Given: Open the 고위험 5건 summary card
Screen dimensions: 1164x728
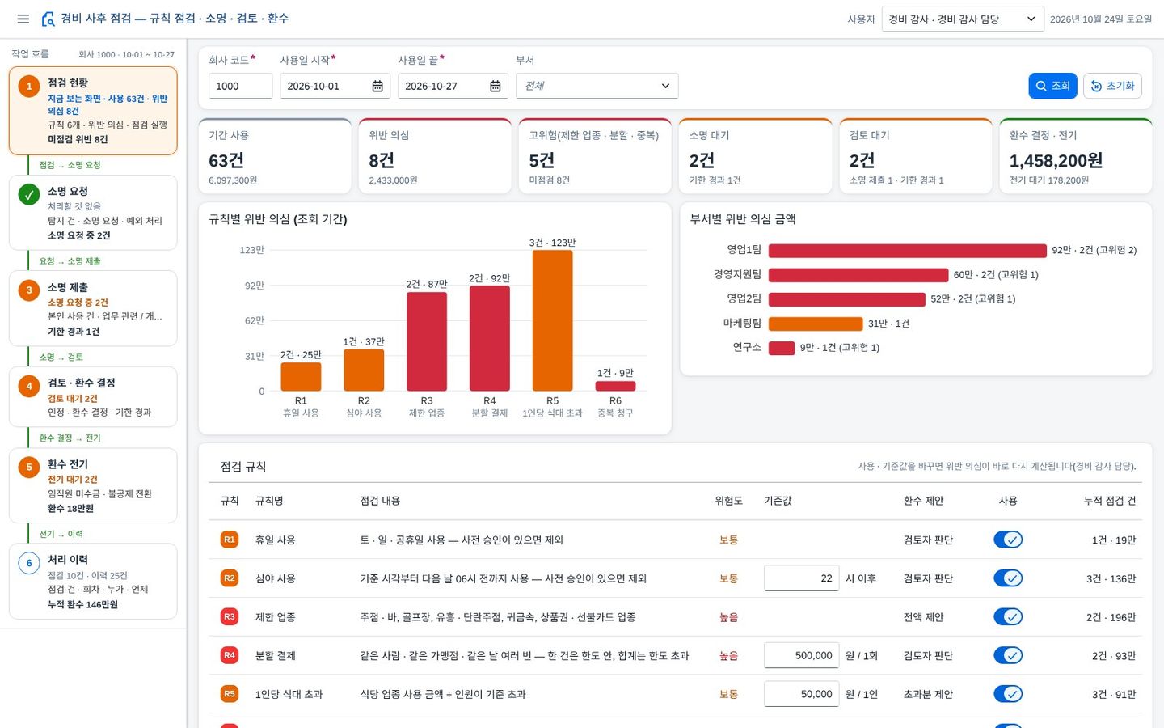Looking at the screenshot, I should pyautogui.click(x=595, y=156).
